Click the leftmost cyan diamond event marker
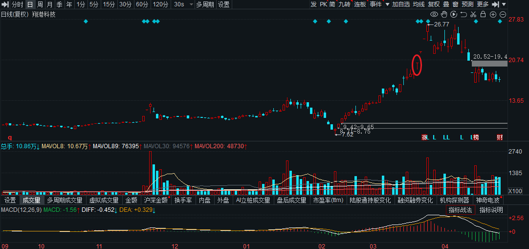 tap(86, 21)
